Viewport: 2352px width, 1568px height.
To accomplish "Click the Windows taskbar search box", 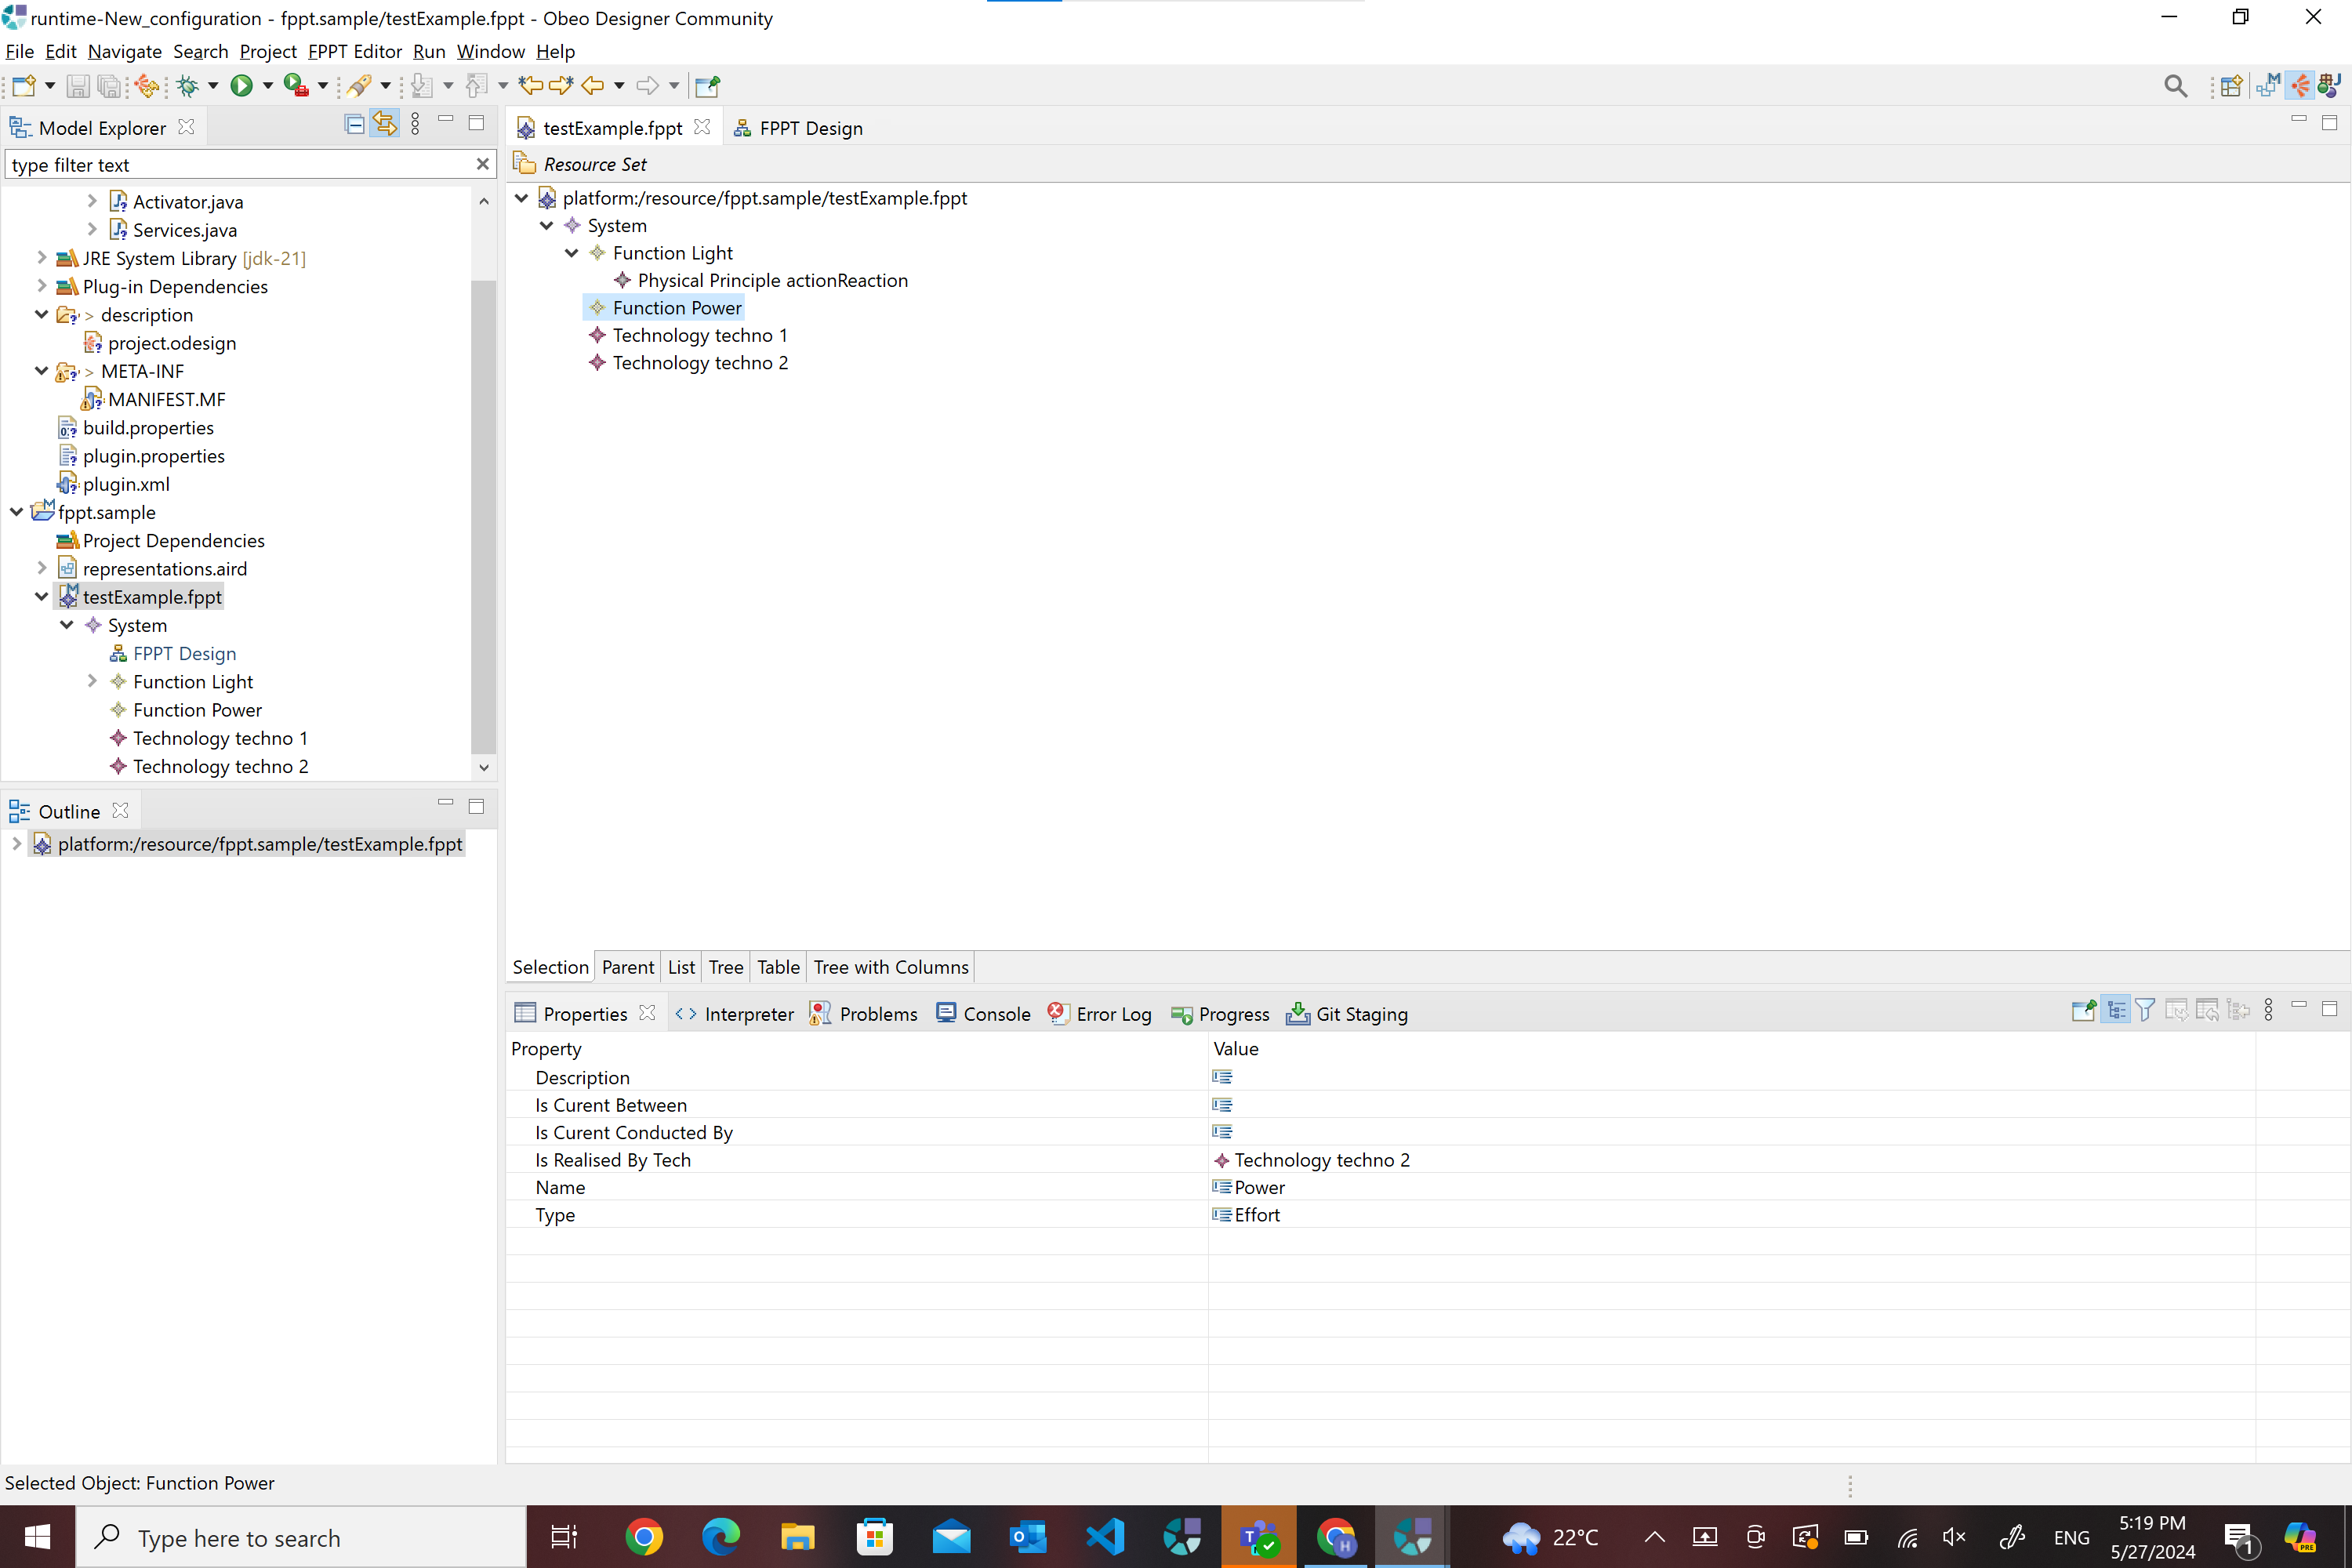I will pyautogui.click(x=301, y=1537).
